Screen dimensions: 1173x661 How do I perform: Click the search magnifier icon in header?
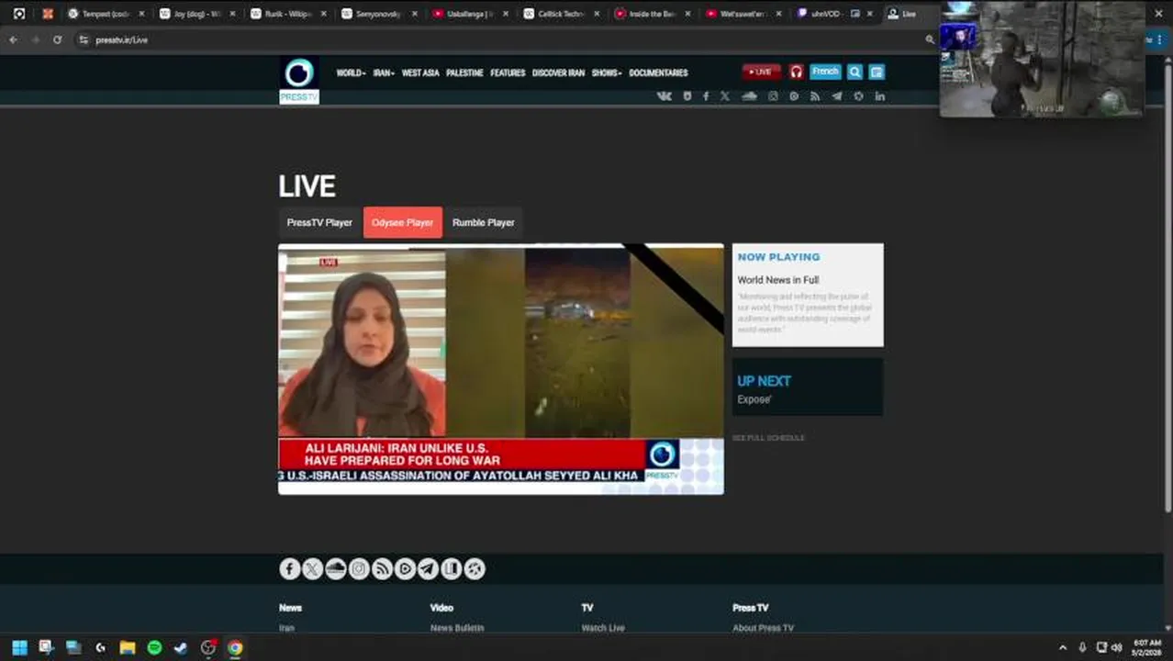click(855, 72)
